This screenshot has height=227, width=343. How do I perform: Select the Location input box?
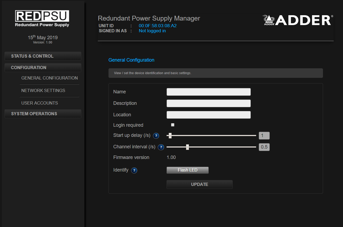click(208, 115)
